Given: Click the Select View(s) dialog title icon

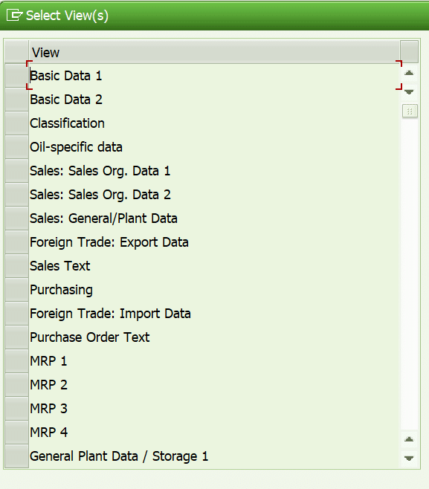Looking at the screenshot, I should (x=14, y=15).
